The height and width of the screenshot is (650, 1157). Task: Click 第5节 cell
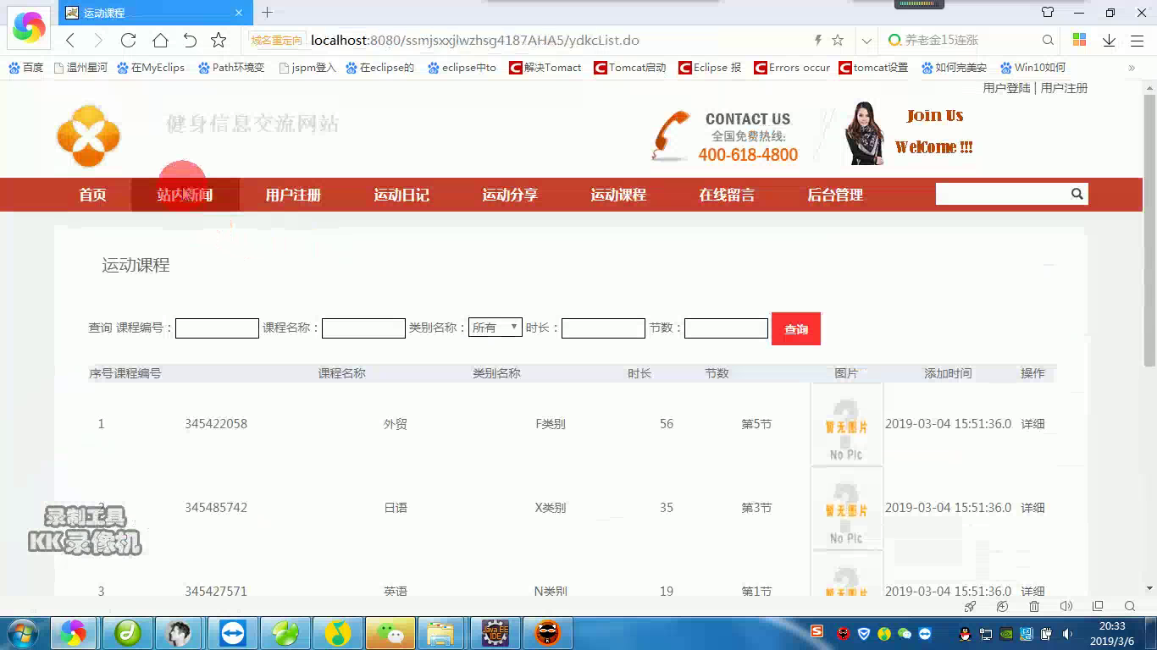tap(756, 424)
